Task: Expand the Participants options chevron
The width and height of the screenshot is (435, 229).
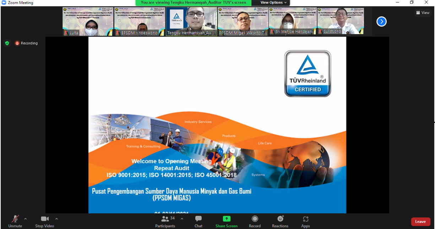Action: 182,219
